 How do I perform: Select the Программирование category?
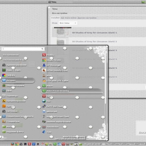(x=14, y=101)
